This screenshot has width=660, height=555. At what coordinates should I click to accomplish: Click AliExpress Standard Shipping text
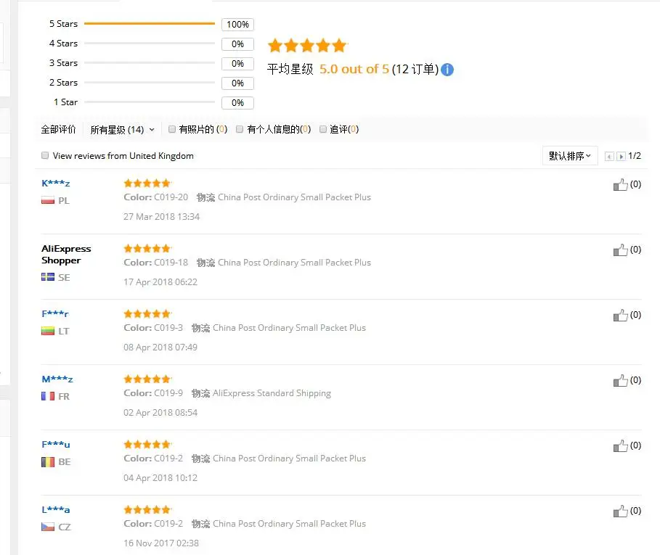(272, 393)
